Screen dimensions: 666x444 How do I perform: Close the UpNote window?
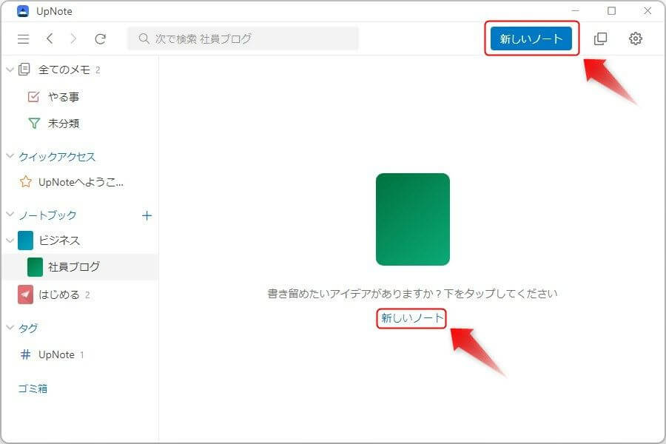click(x=647, y=10)
